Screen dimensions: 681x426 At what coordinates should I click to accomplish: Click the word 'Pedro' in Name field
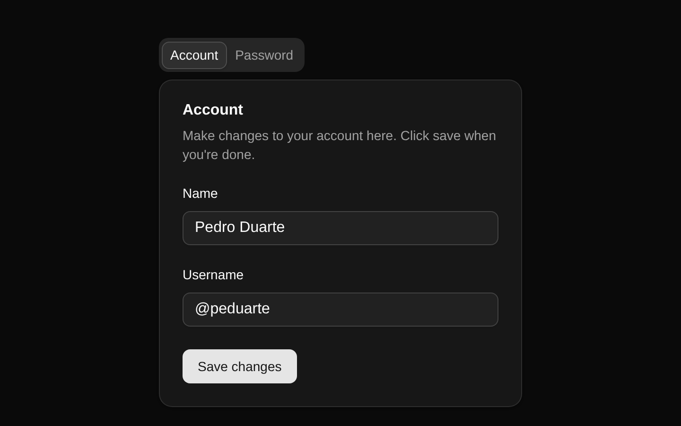click(x=215, y=227)
